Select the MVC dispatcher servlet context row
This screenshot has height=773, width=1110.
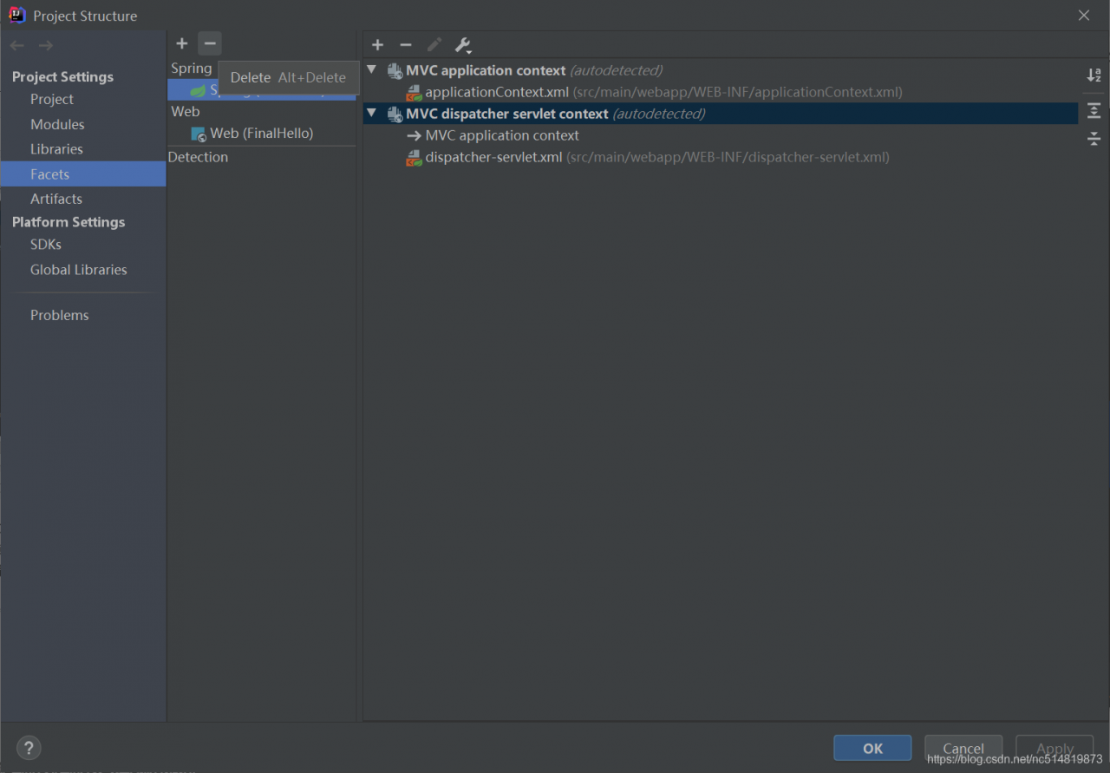tap(721, 114)
